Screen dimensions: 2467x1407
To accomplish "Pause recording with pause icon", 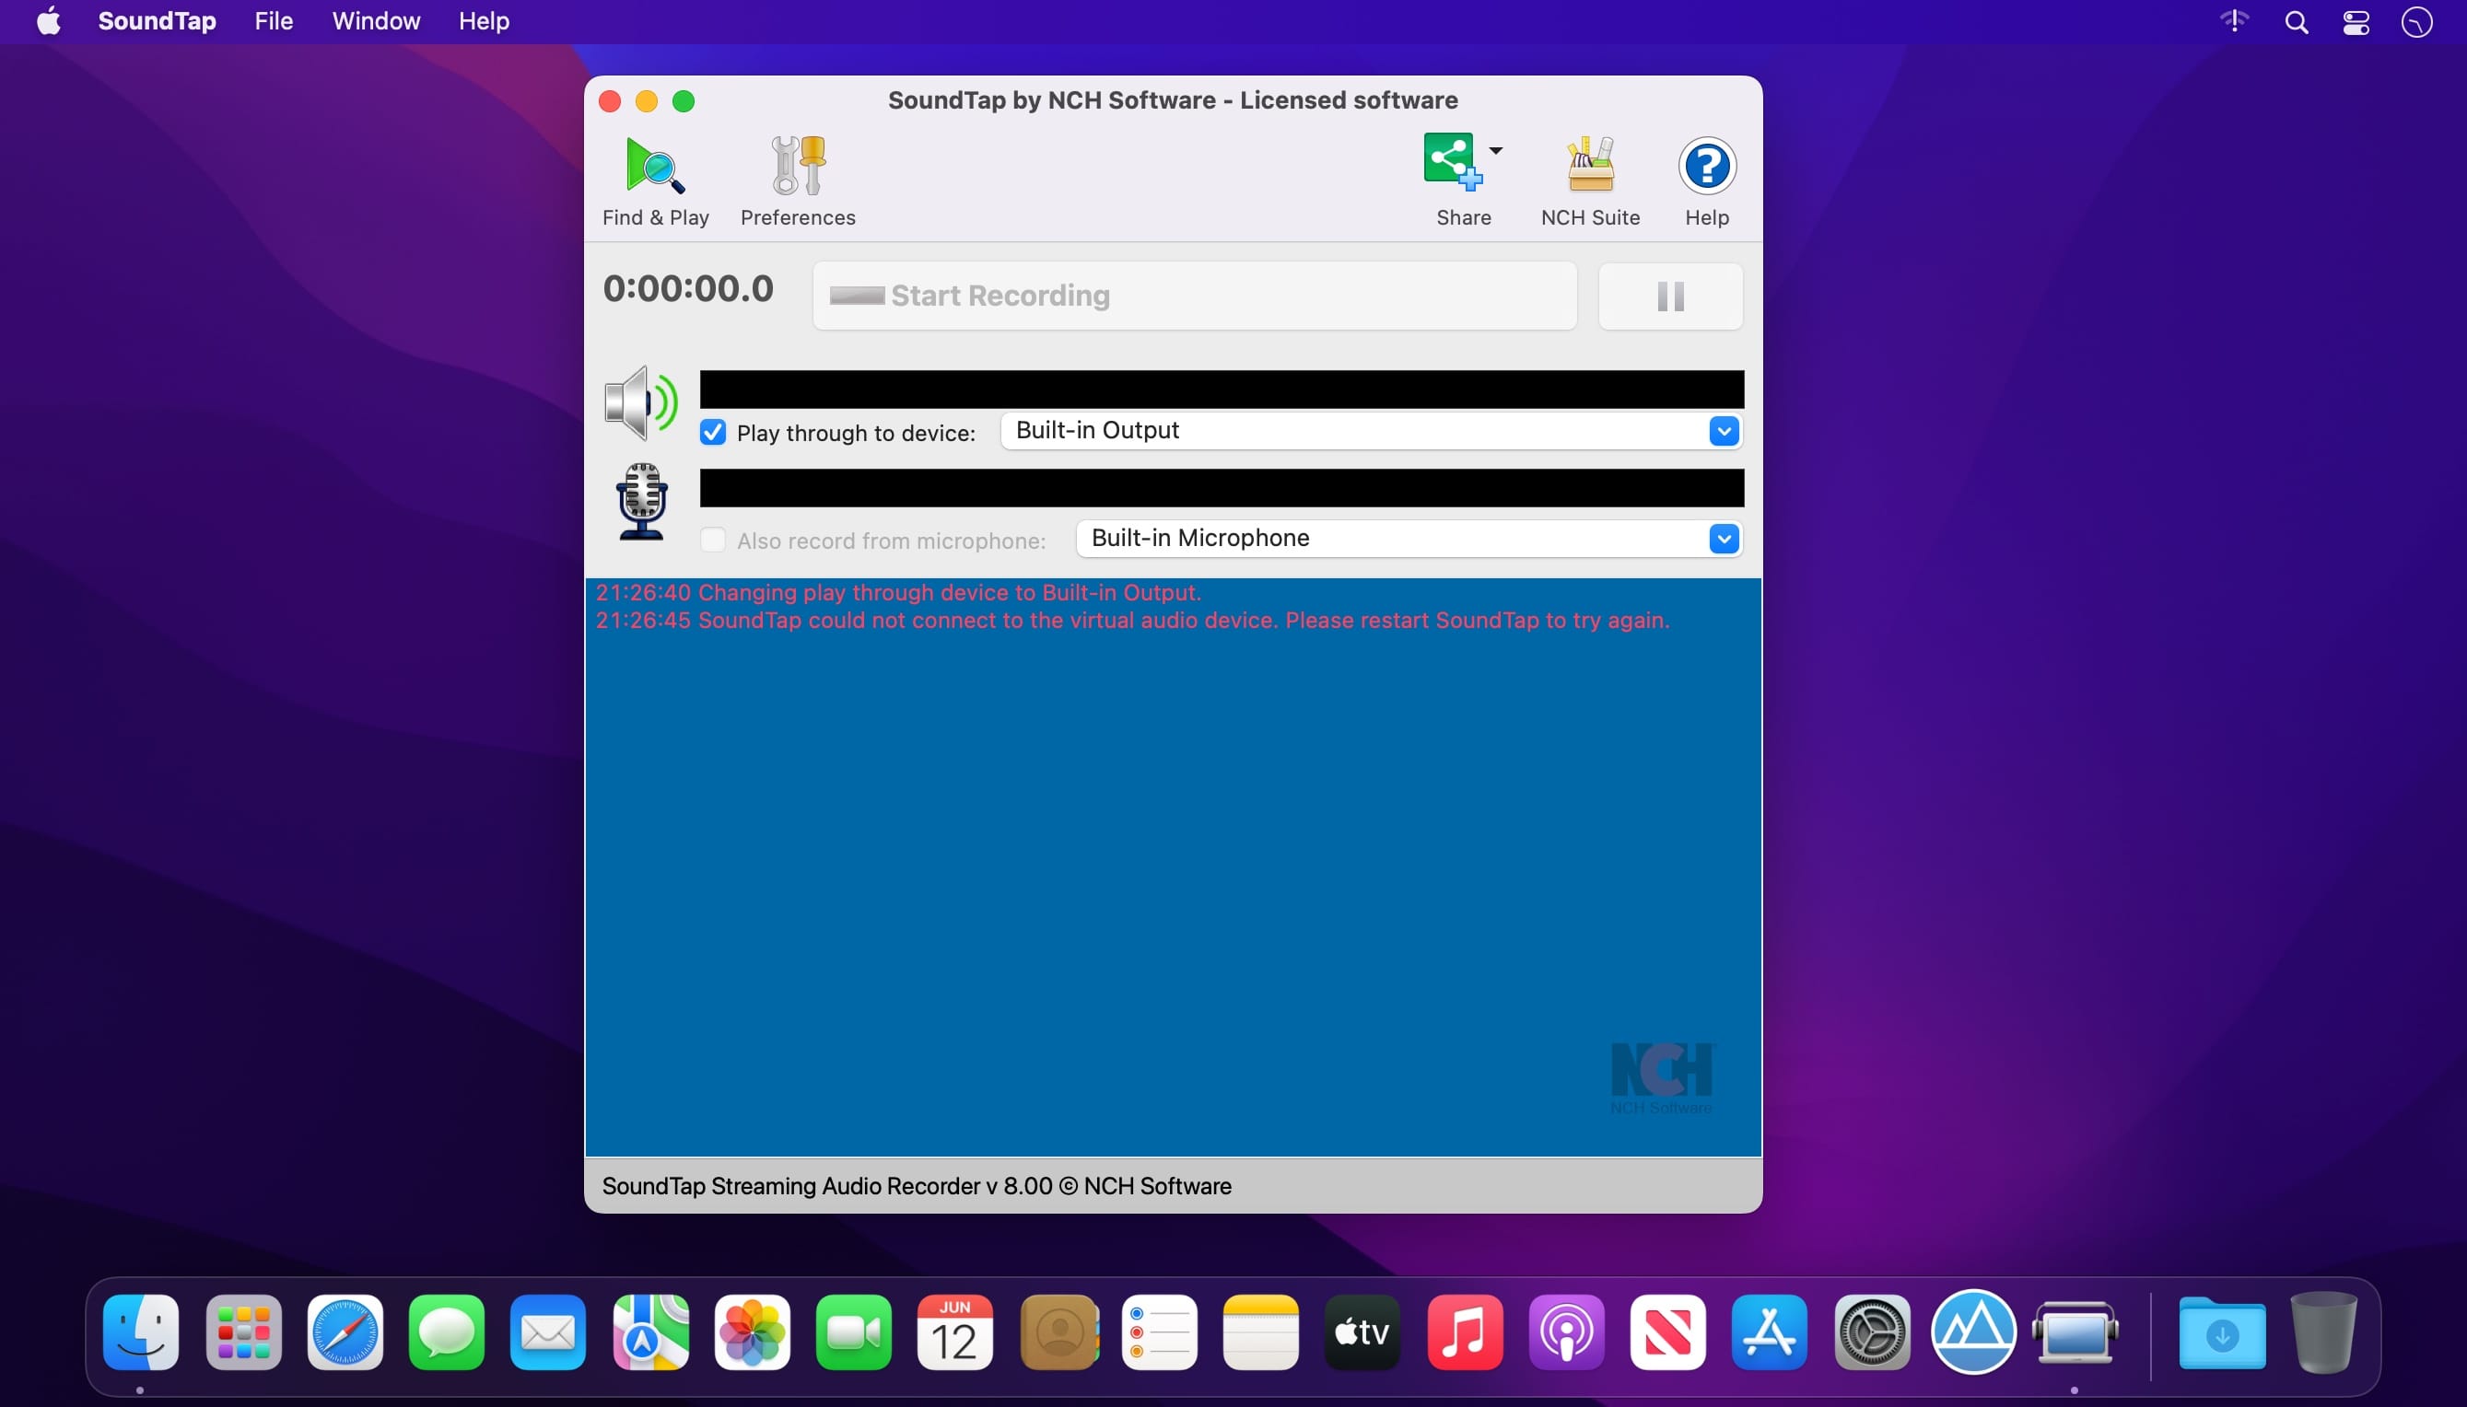I will pyautogui.click(x=1671, y=295).
